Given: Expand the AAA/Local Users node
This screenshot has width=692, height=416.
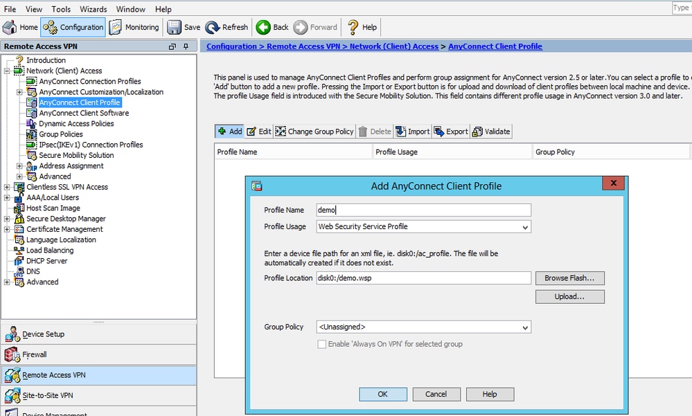Looking at the screenshot, I should (x=7, y=198).
